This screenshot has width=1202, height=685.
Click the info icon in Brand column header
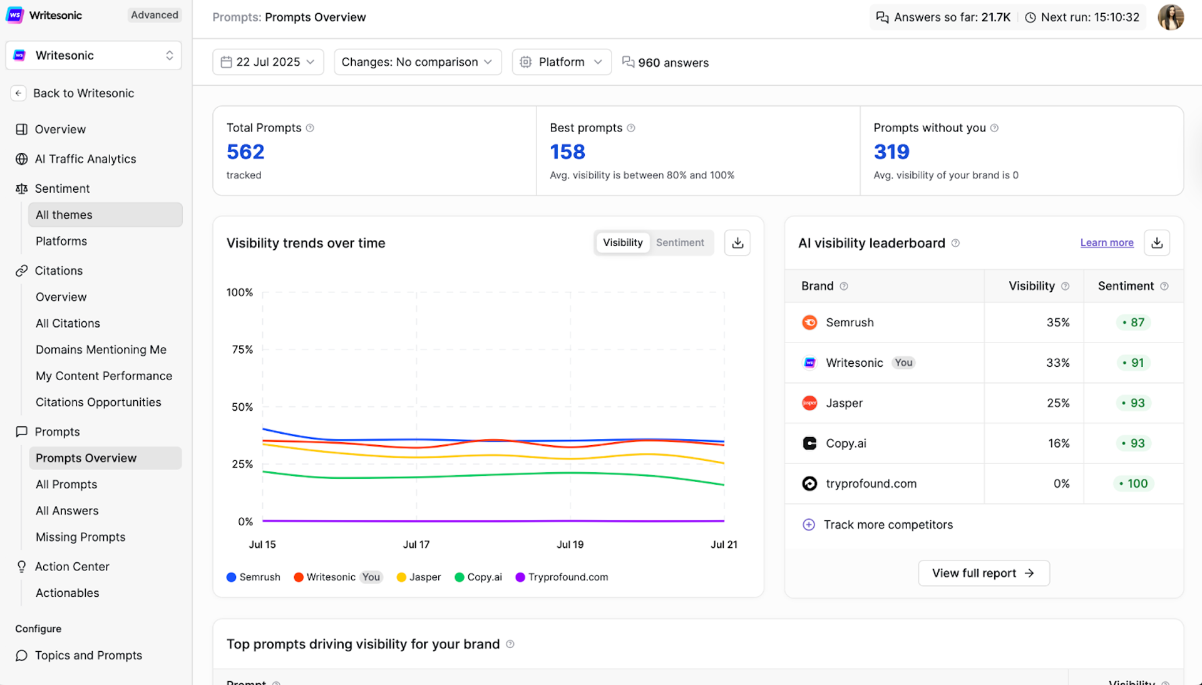[x=844, y=286]
